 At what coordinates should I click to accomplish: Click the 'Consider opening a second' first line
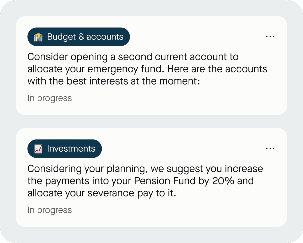[x=90, y=57]
